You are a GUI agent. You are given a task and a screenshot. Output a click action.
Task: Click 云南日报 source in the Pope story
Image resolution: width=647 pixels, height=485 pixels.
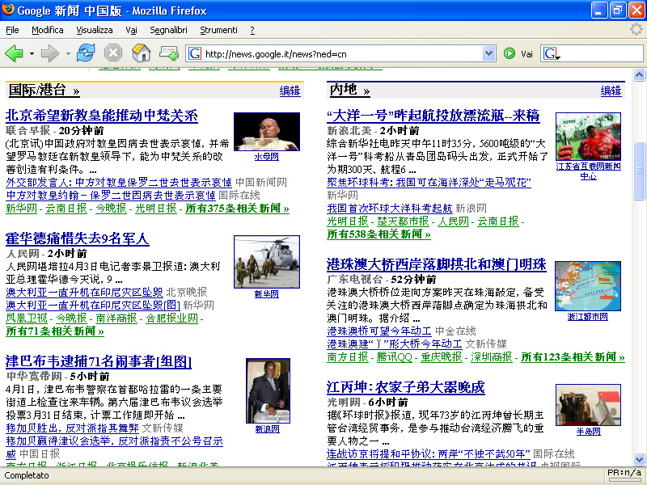coord(66,209)
